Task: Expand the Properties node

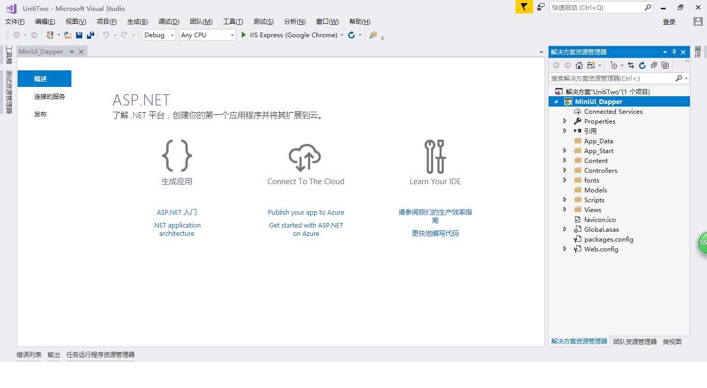Action: click(565, 121)
